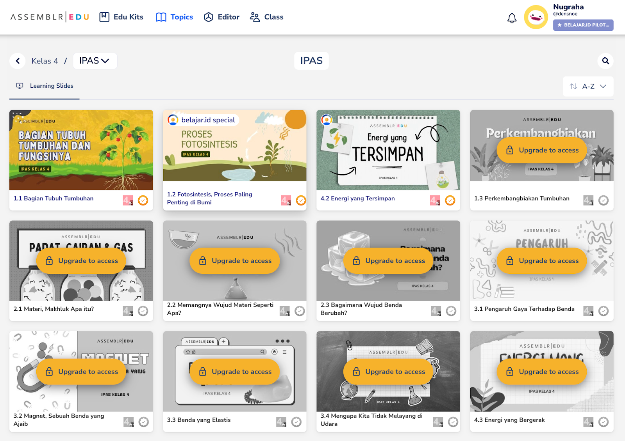Click the AR badge on 2.2 Memangnya Wujud Materi
625x441 pixels.
(x=285, y=311)
